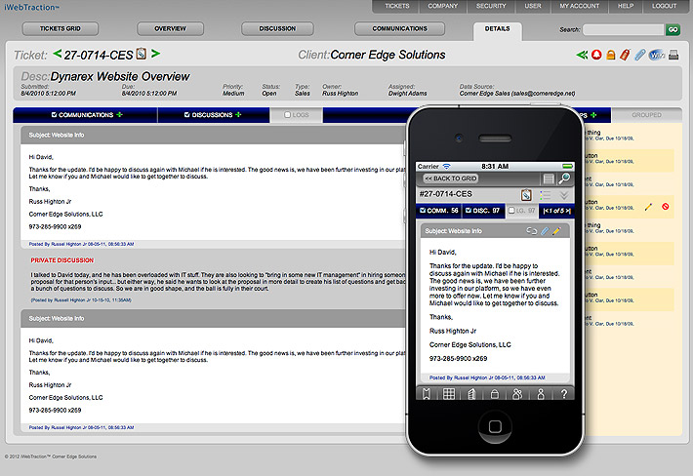Expand double-chevron dropdown on phone ticket row

pos(564,195)
